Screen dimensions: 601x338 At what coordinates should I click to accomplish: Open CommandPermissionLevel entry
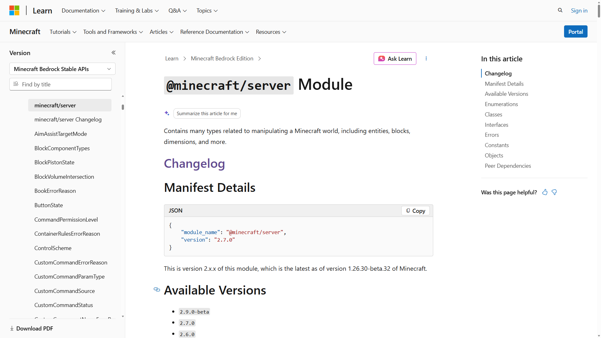pyautogui.click(x=66, y=220)
